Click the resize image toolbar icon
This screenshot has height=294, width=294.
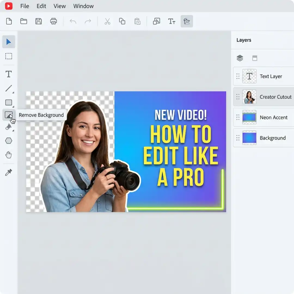coord(157,21)
